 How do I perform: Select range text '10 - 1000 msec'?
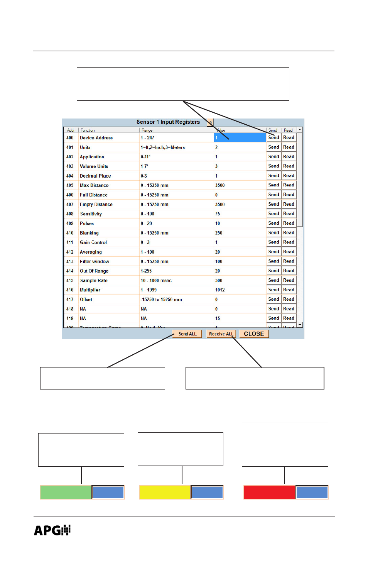pyautogui.click(x=156, y=281)
